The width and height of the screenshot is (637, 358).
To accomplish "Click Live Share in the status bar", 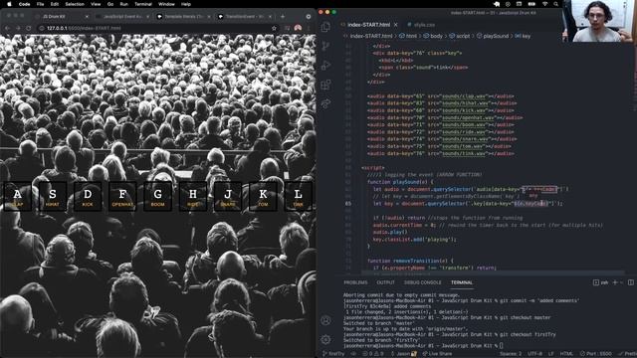I will pos(437,354).
